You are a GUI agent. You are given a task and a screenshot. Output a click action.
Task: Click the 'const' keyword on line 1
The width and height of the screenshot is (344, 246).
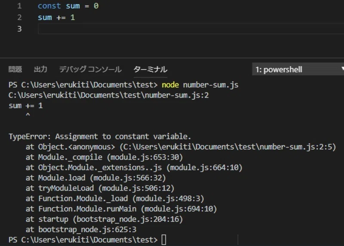click(x=49, y=6)
